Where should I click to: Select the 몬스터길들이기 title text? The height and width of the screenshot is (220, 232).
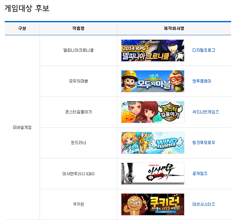79,112
